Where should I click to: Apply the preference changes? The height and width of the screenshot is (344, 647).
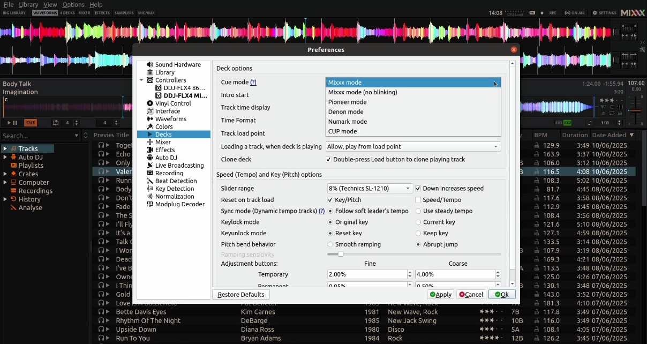(440, 294)
